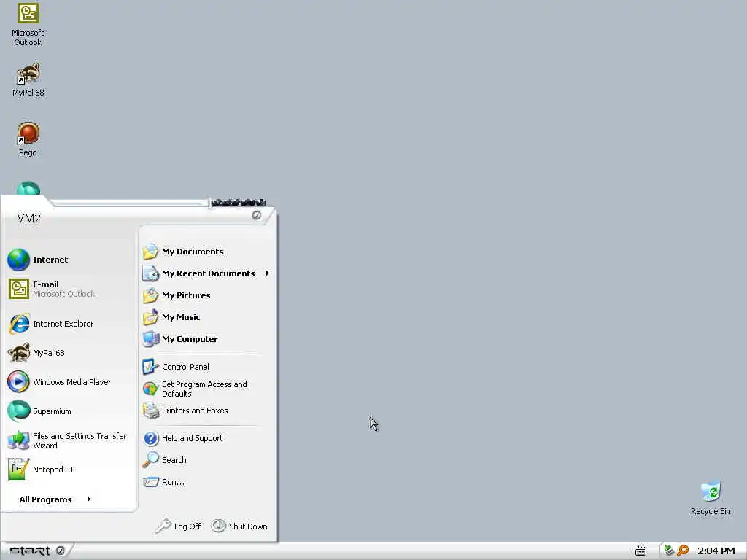Click the Log Off text
This screenshot has height=560, width=747.
click(x=187, y=526)
